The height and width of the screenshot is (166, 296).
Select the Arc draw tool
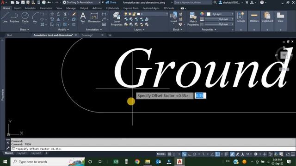35,18
